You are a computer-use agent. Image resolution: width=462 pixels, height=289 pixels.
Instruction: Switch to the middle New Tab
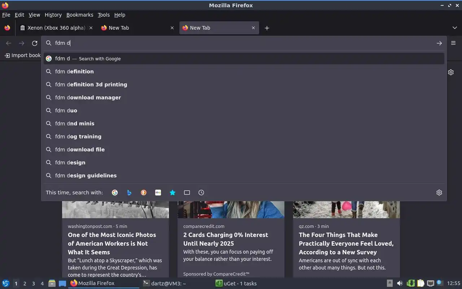point(137,28)
